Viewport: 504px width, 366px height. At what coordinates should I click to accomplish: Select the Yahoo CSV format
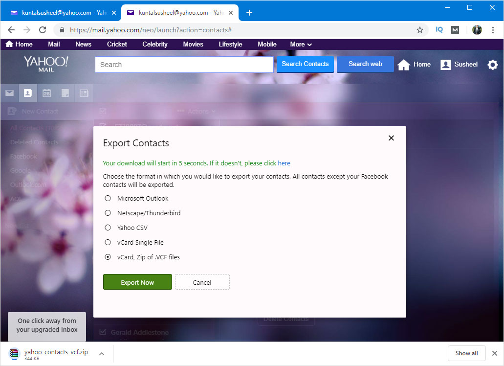[x=108, y=228]
